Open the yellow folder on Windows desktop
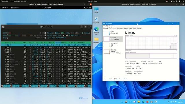185x104 pixels. pos(96,40)
